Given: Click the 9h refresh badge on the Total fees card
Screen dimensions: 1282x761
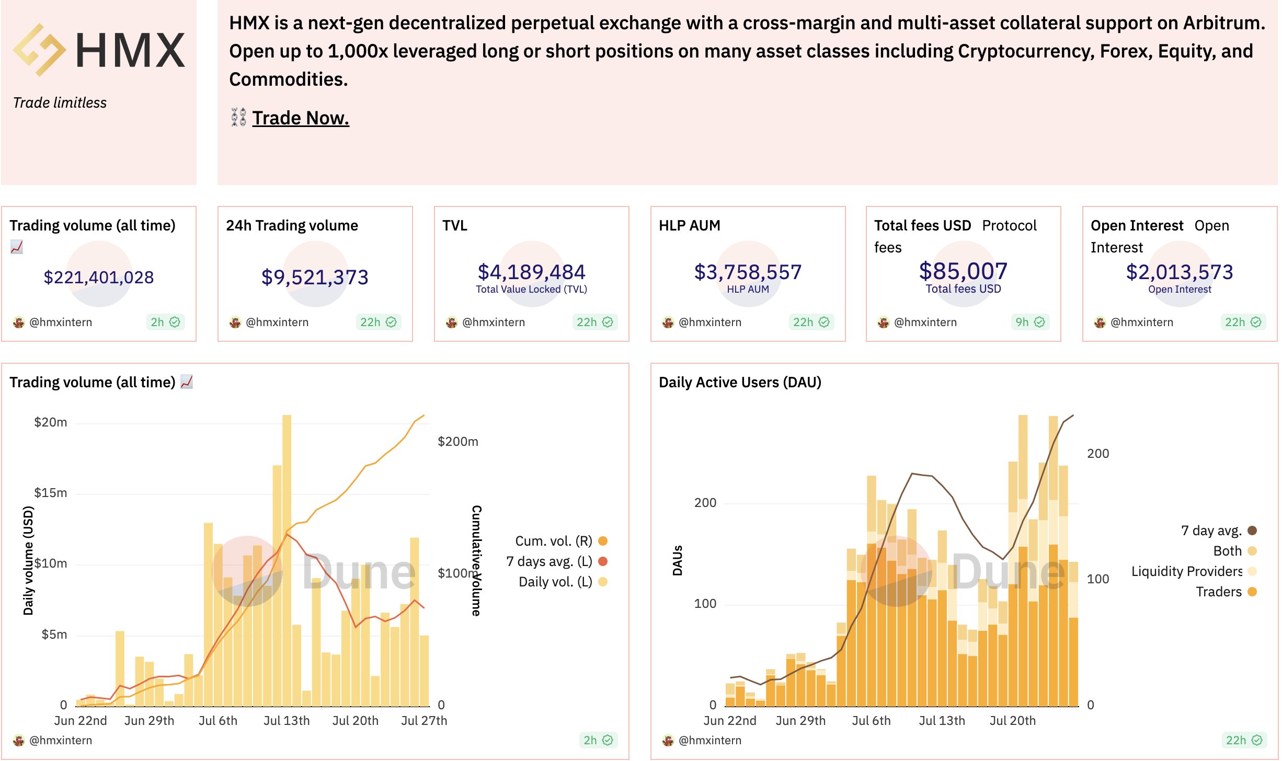Looking at the screenshot, I should coord(1029,322).
